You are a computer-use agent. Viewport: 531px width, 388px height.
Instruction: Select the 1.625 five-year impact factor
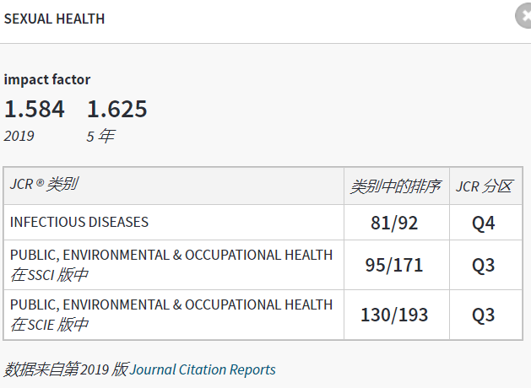(x=117, y=109)
